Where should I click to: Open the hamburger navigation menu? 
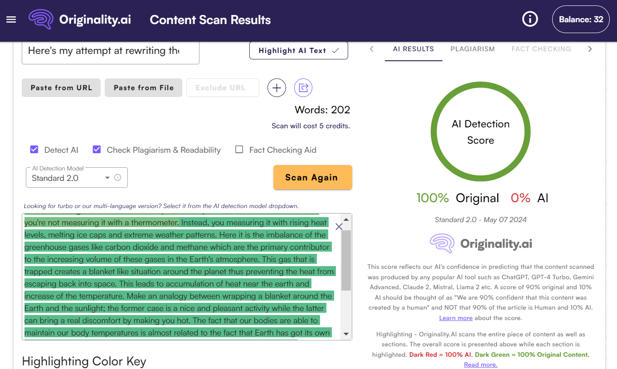coord(11,19)
